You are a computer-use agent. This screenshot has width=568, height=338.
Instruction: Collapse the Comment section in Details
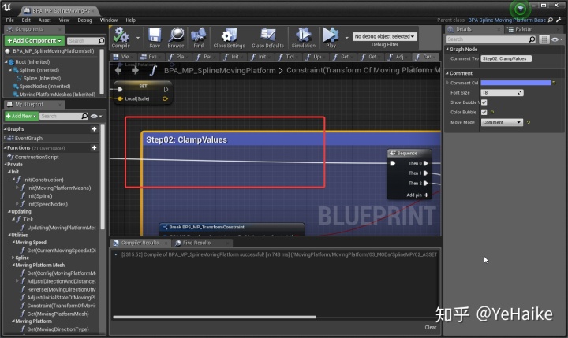click(x=447, y=73)
